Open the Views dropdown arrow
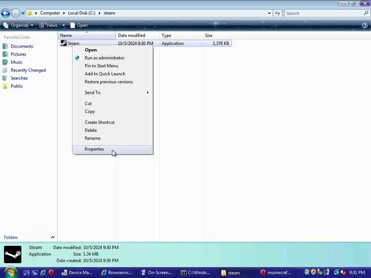 pyautogui.click(x=63, y=25)
